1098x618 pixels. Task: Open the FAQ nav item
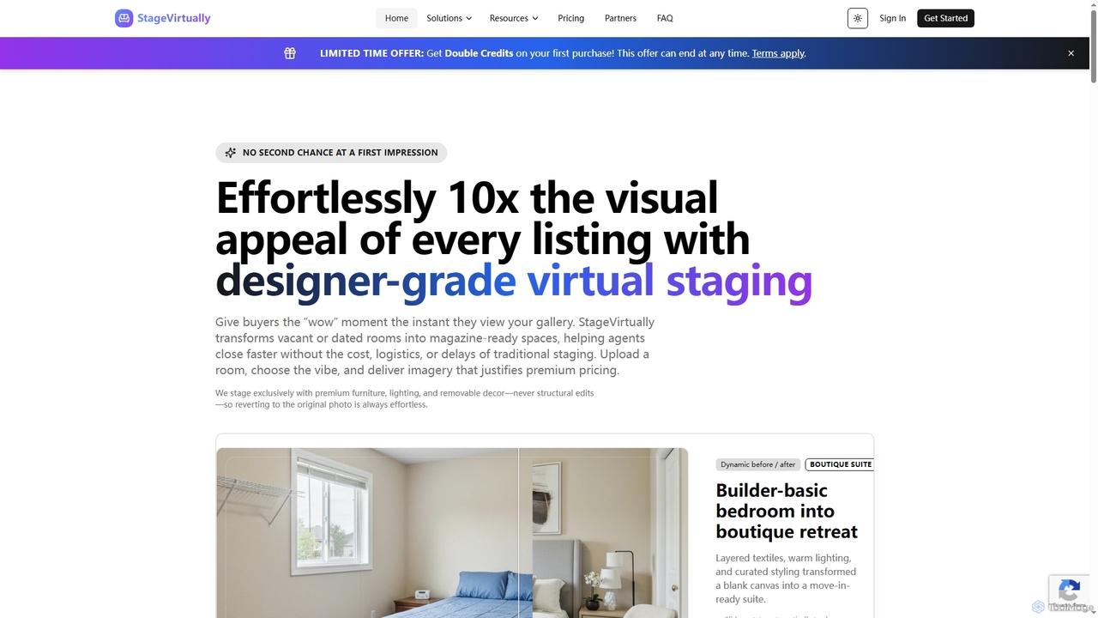click(x=665, y=18)
